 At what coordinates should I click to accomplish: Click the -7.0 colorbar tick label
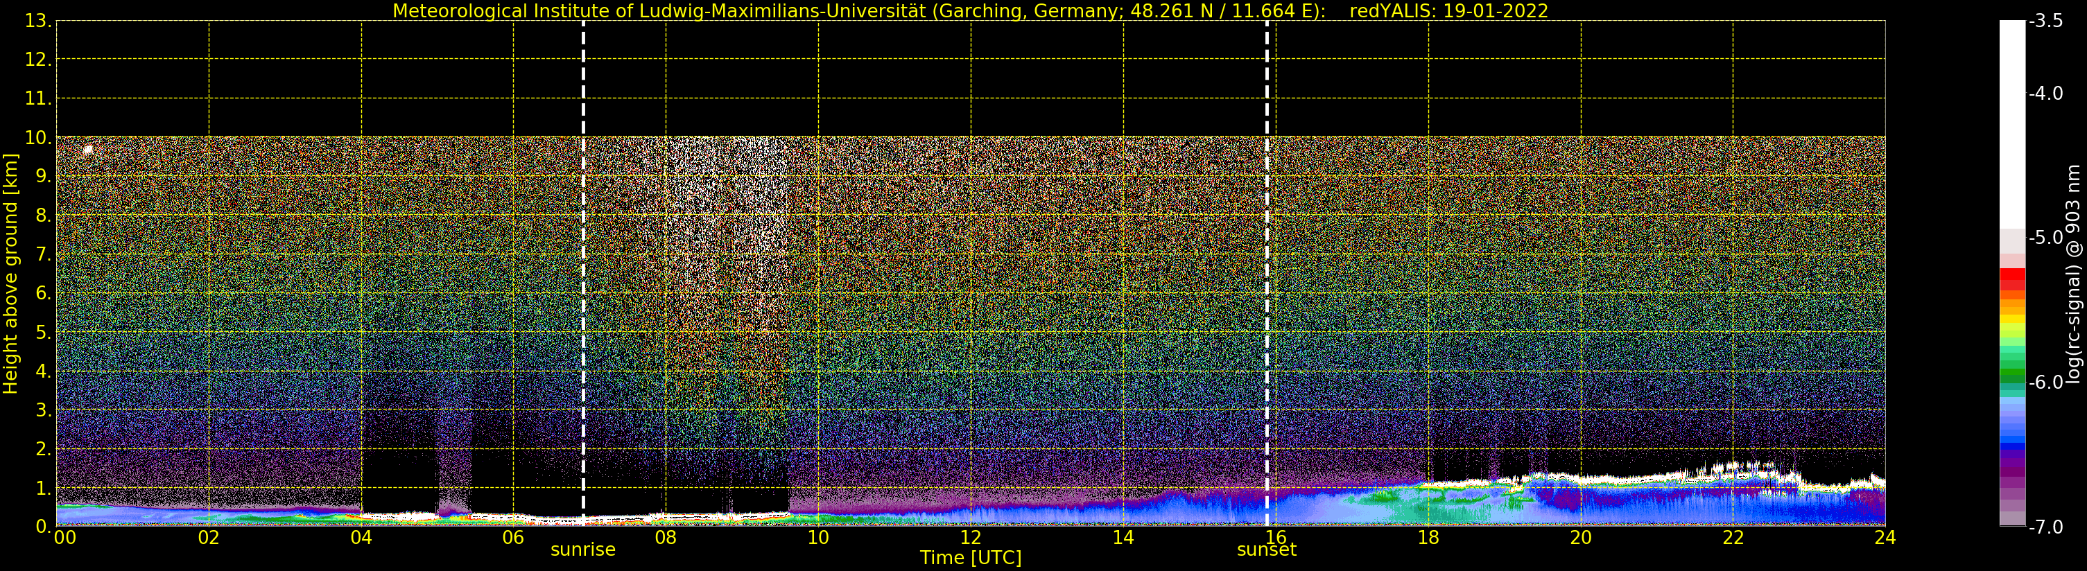pyautogui.click(x=2045, y=527)
